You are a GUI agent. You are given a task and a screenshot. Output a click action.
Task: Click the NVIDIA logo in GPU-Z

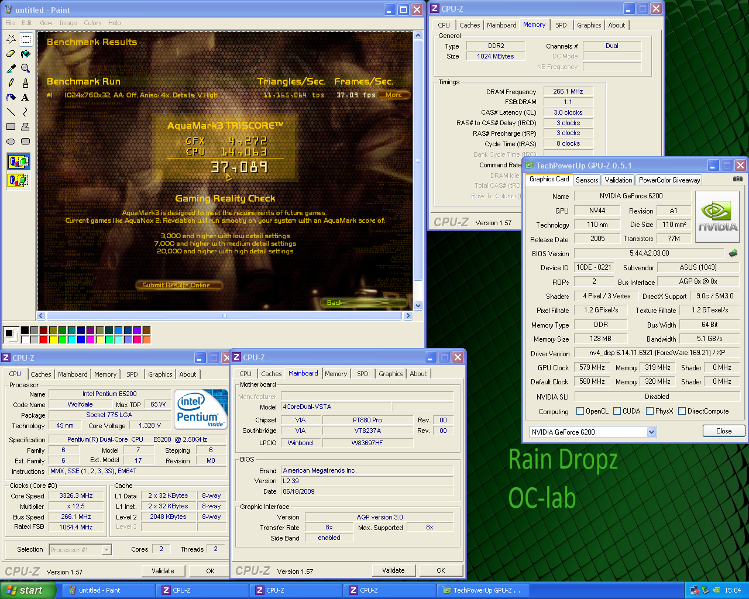tap(717, 216)
